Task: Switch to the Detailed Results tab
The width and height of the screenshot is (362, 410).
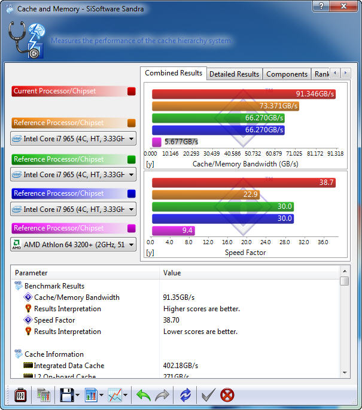Action: (x=234, y=74)
